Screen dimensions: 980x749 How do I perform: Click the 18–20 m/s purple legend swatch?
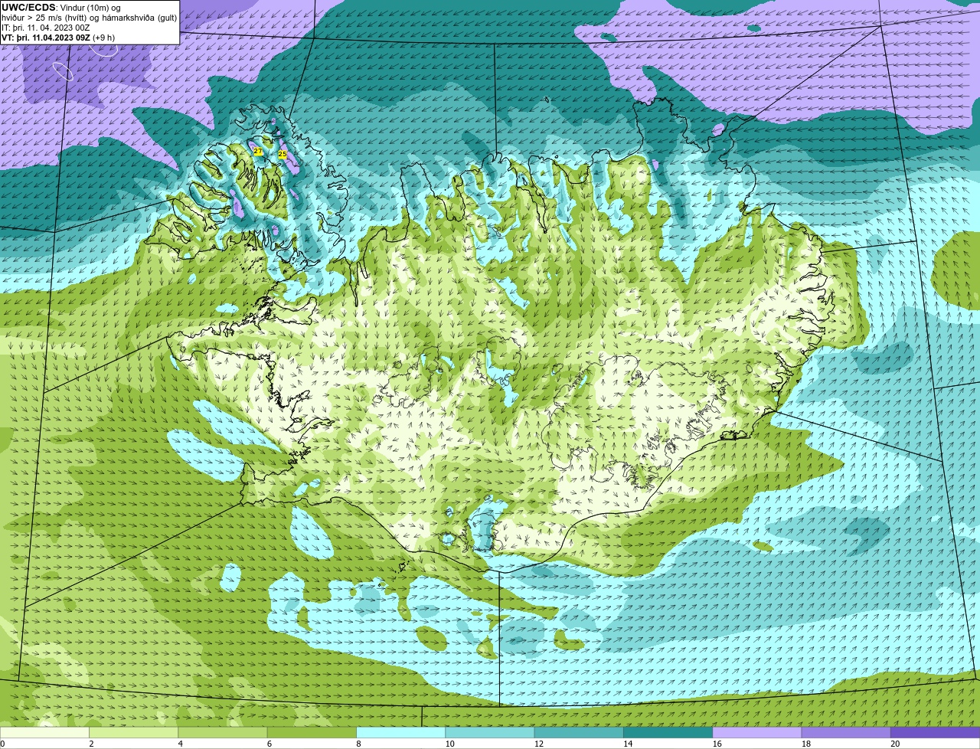click(x=846, y=732)
